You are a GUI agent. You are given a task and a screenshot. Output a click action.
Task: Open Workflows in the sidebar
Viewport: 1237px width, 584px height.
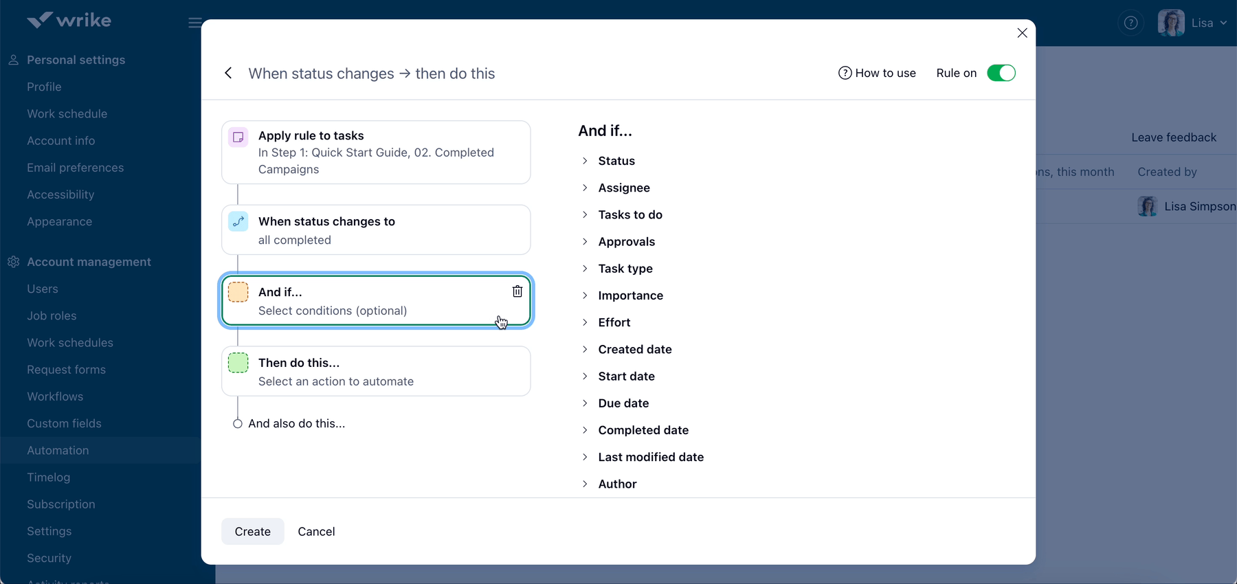pyautogui.click(x=55, y=396)
